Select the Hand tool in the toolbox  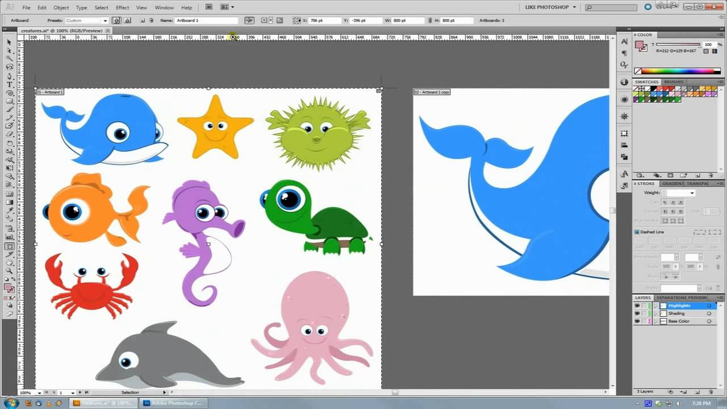tap(10, 262)
